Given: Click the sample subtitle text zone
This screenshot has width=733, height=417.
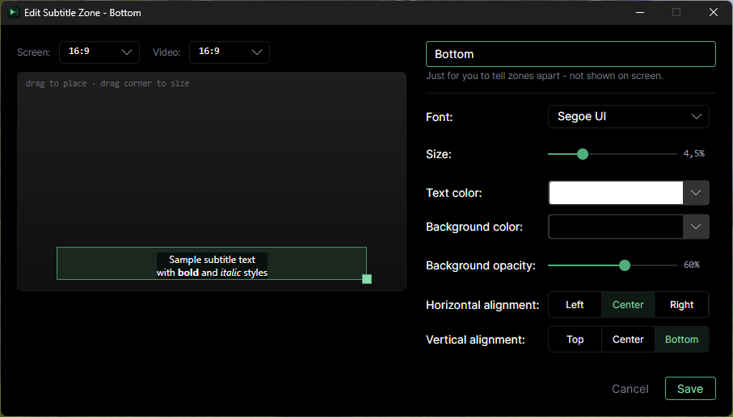Looking at the screenshot, I should point(212,264).
